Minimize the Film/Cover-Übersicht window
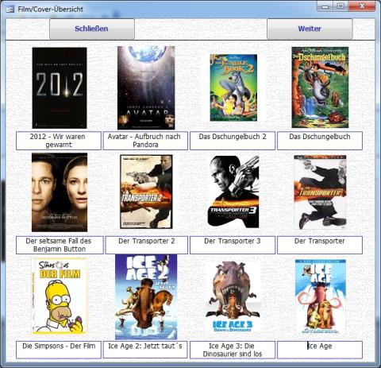 [325, 6]
